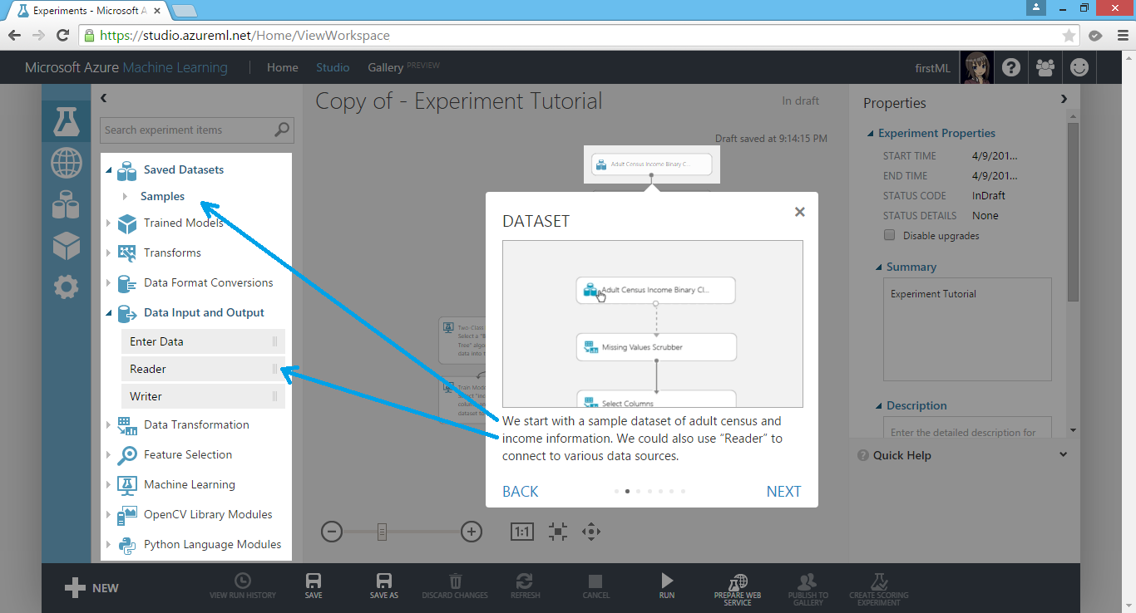The image size is (1136, 613).
Task: Click CANCEL in the bottom bar
Action: coord(595,586)
